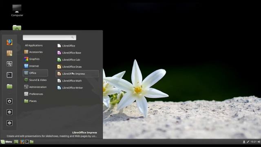Click the 10:21 clock on the panel

point(253,142)
